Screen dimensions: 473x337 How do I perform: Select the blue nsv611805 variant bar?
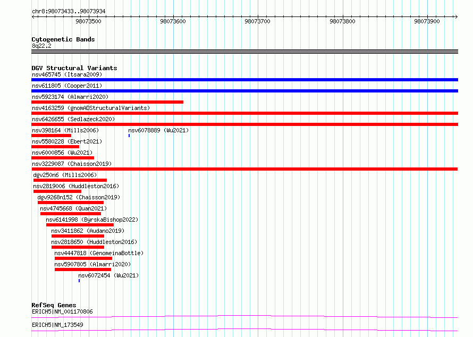tap(244, 91)
